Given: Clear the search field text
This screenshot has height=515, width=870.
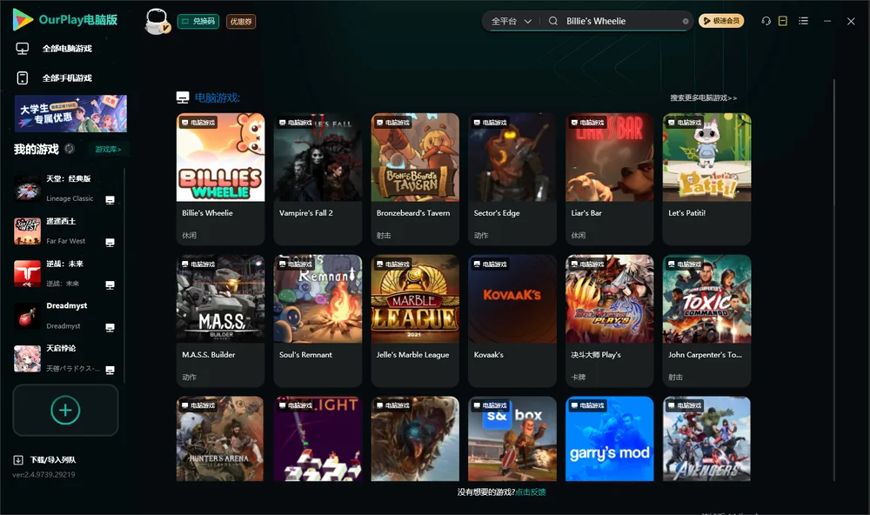Looking at the screenshot, I should [686, 21].
